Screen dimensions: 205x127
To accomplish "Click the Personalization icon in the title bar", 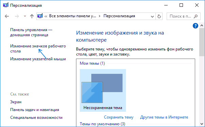I will (6, 5).
